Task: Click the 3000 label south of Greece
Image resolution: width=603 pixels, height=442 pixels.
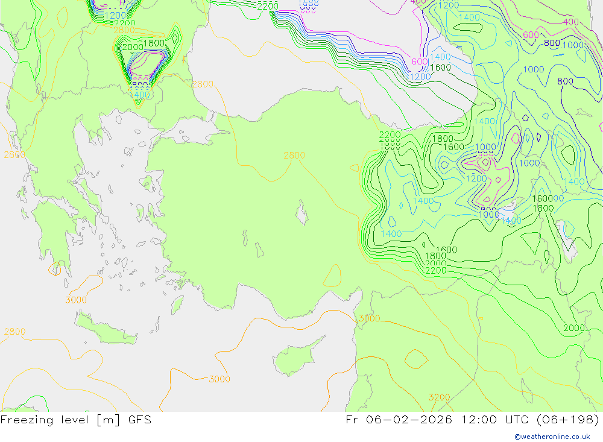Action: (x=76, y=300)
